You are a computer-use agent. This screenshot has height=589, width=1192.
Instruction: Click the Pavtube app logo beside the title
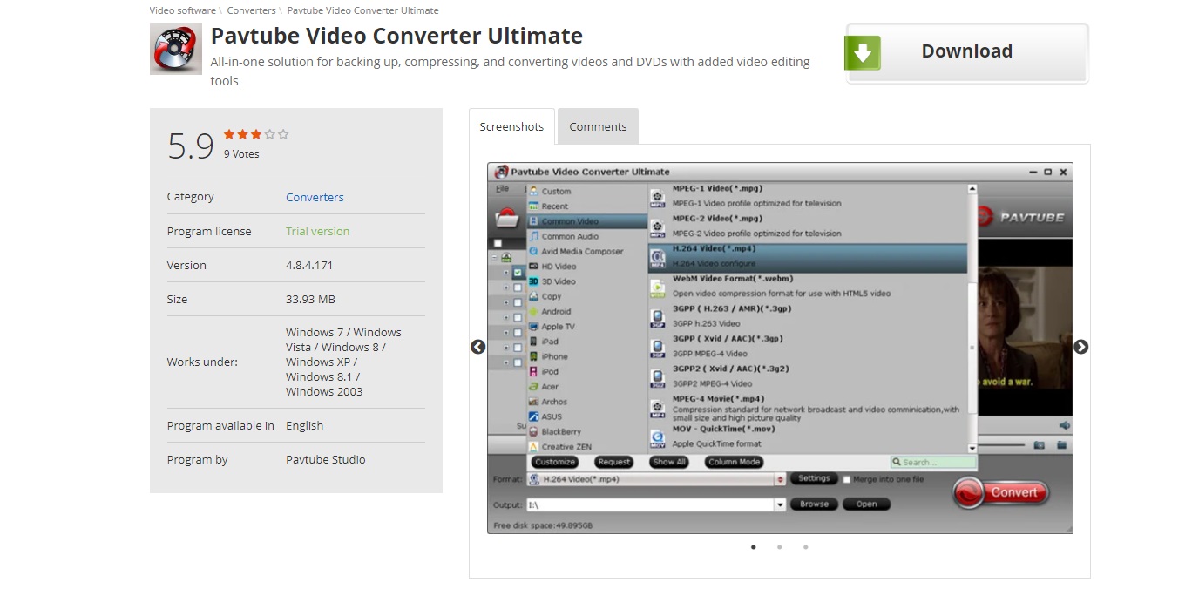click(x=176, y=49)
